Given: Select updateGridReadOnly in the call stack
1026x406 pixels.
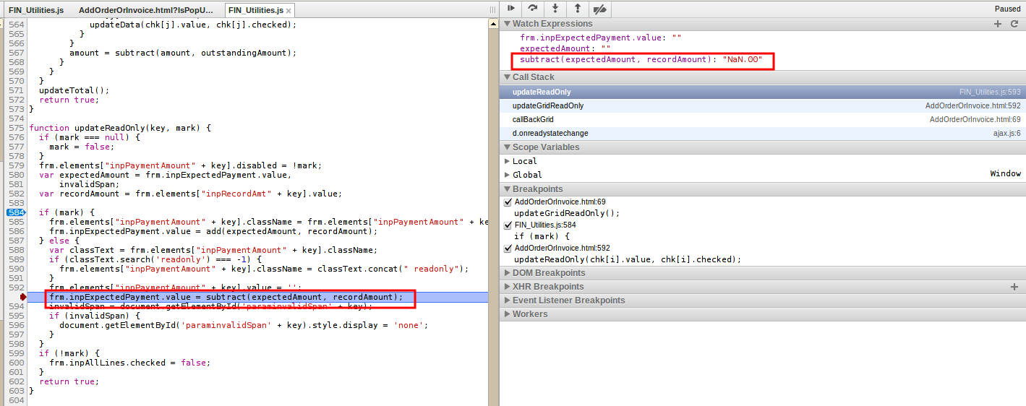Looking at the screenshot, I should (x=548, y=105).
